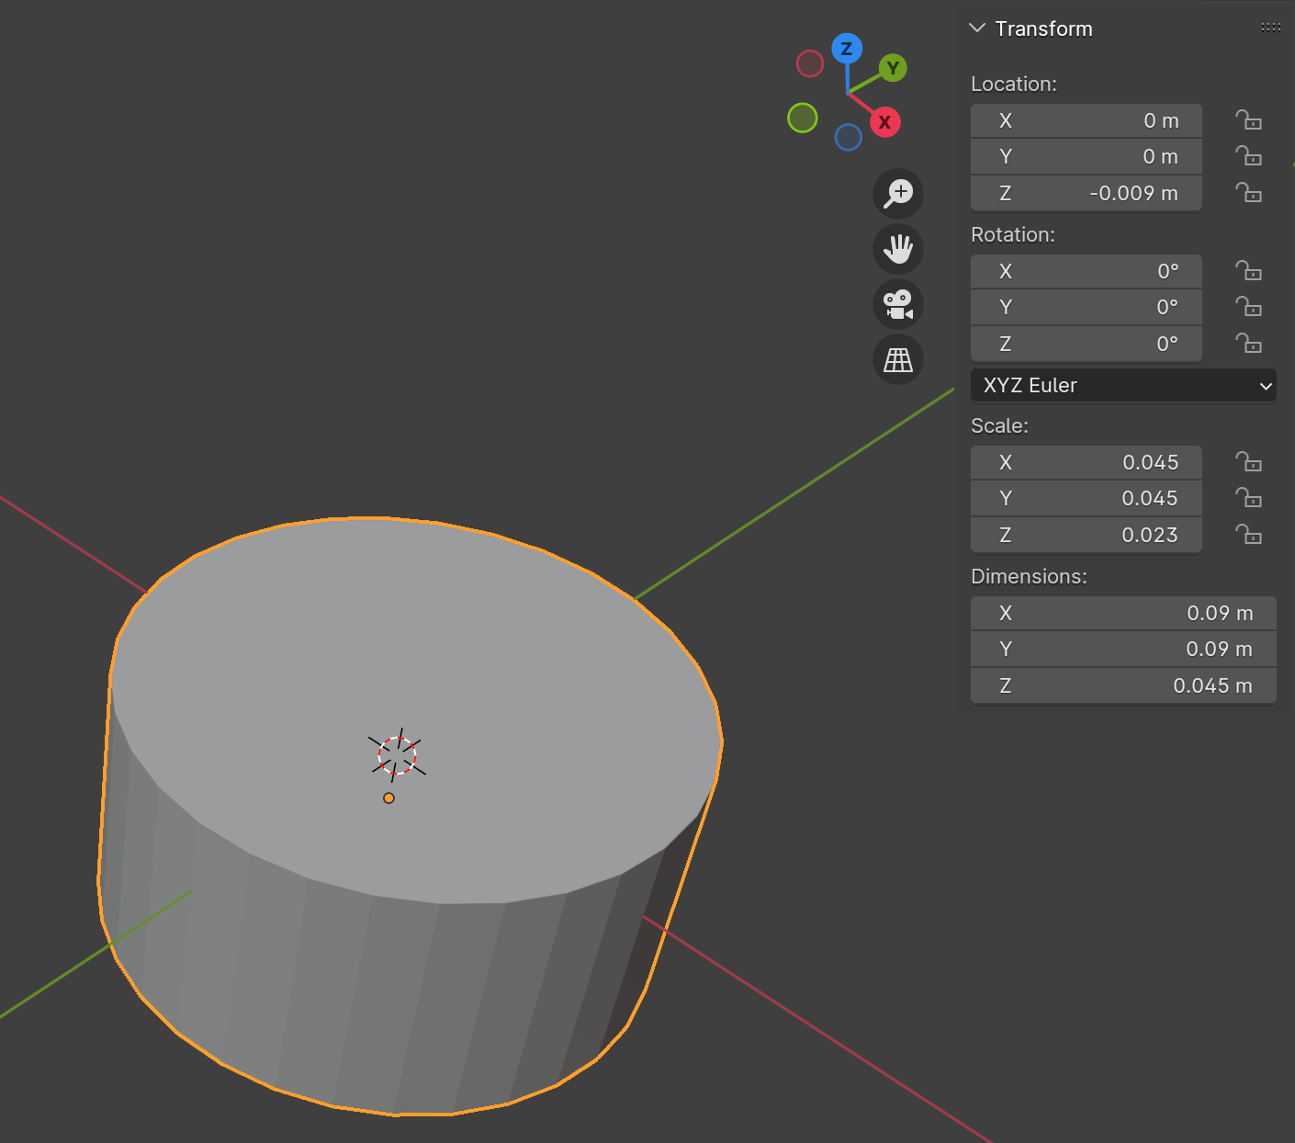The image size is (1295, 1143).
Task: Click the blue Z axis gizmo ball
Action: [x=847, y=49]
